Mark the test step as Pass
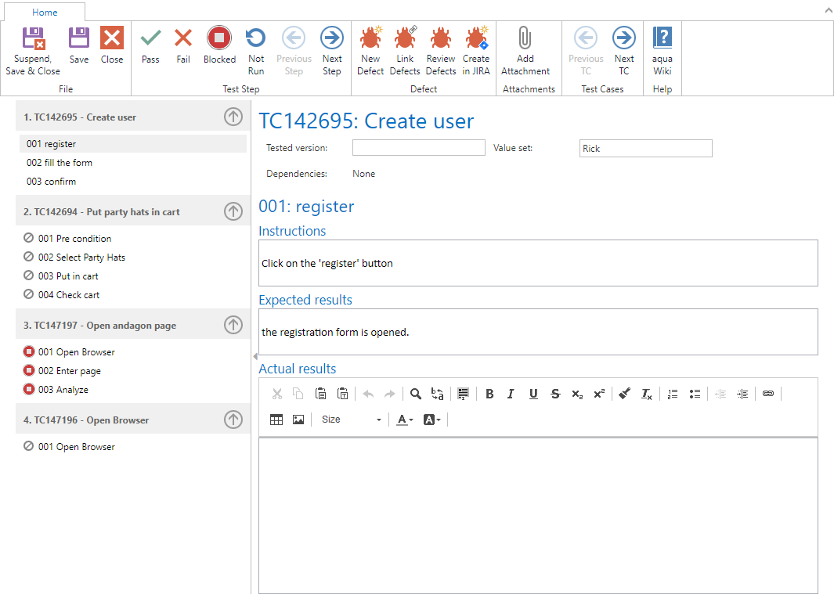Image resolution: width=834 pixels, height=598 pixels. click(150, 45)
